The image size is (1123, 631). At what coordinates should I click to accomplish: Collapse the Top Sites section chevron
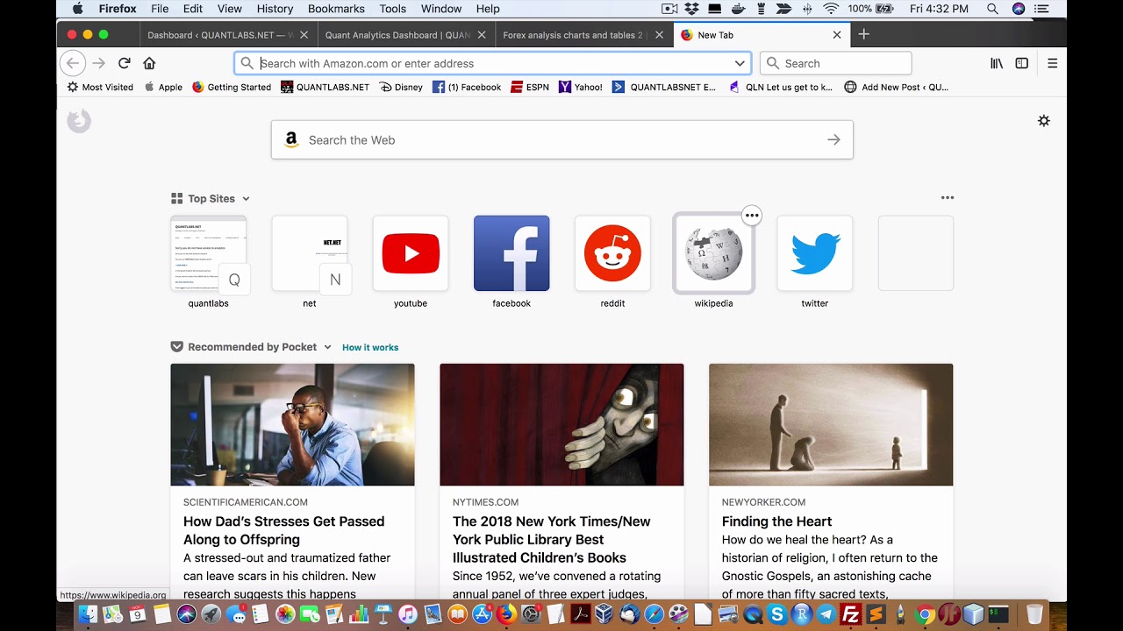click(x=246, y=199)
